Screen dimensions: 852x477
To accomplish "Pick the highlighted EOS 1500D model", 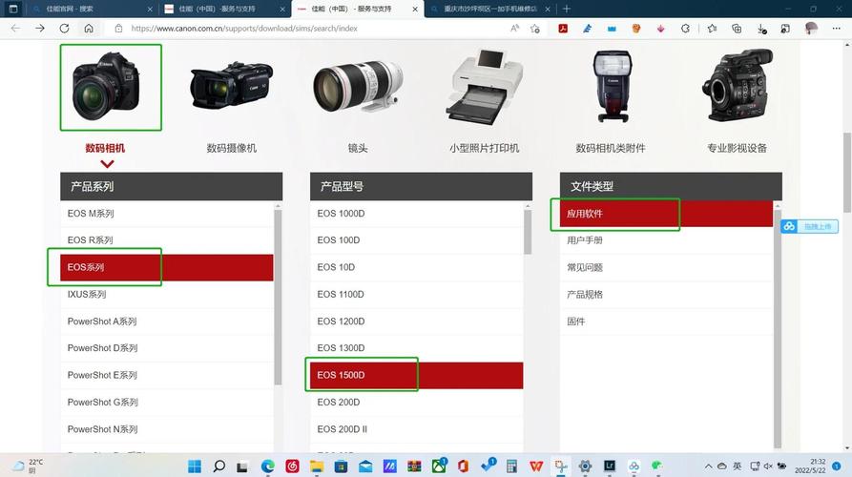I will click(417, 376).
